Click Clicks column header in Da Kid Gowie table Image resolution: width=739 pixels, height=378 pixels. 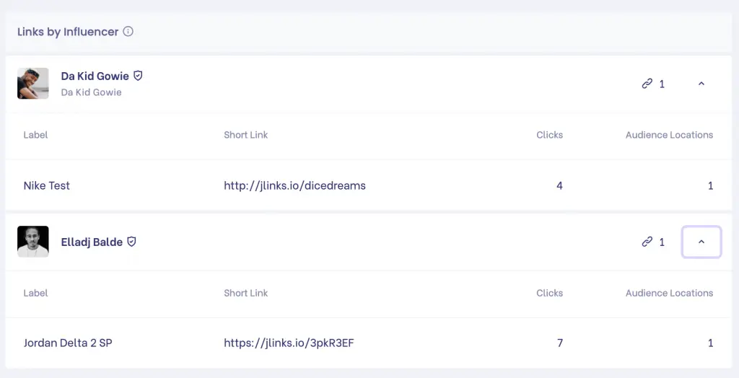[549, 135]
